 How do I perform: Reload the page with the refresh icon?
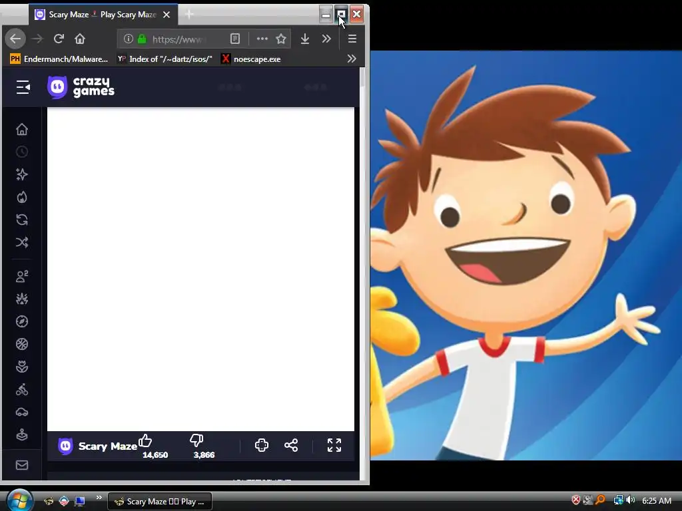pyautogui.click(x=59, y=39)
